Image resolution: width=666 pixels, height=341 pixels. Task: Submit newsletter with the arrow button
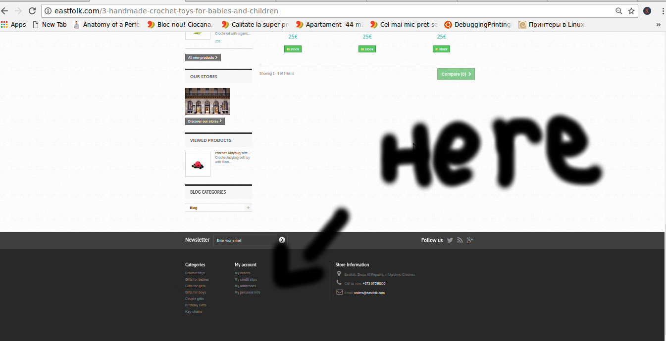tap(282, 240)
